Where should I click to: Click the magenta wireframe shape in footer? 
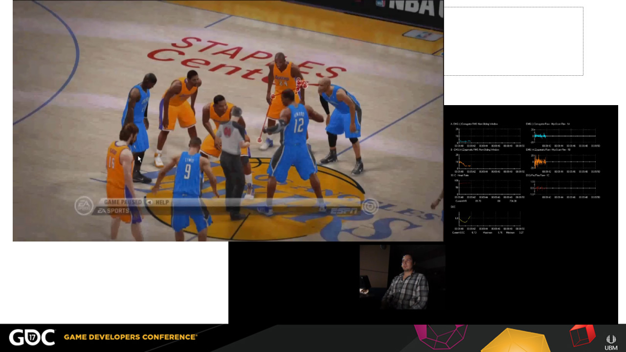click(x=440, y=336)
